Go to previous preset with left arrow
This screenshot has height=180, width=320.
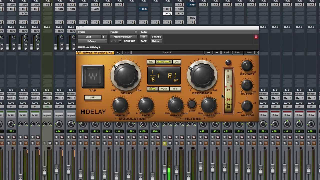208,52
